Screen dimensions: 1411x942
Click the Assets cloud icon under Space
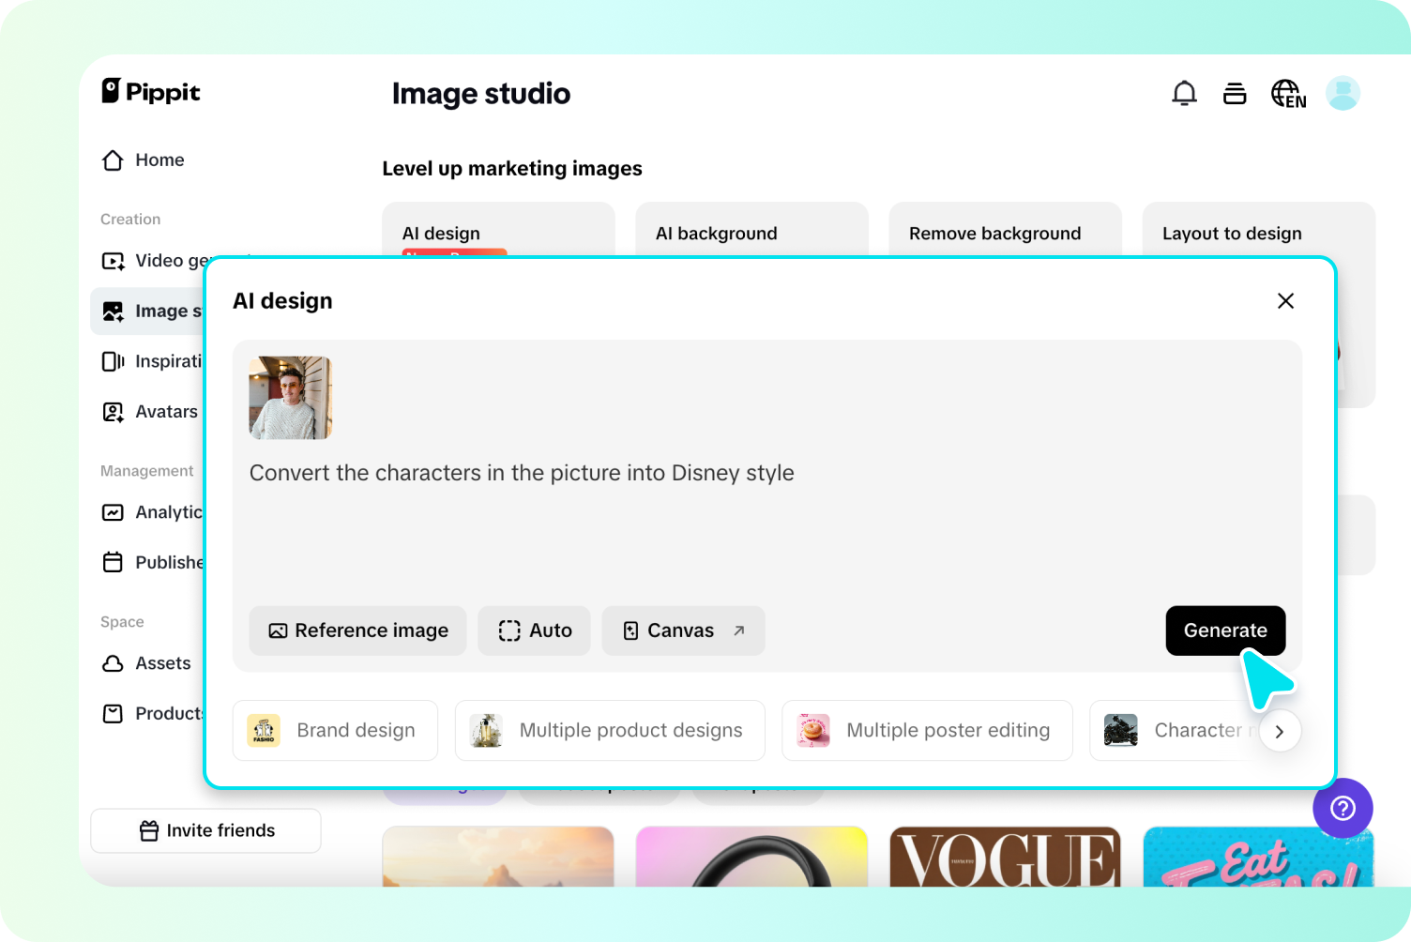coord(112,663)
